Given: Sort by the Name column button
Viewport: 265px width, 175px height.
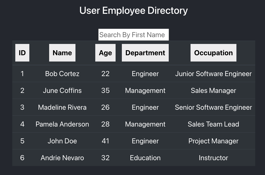Looking at the screenshot, I should [x=62, y=53].
